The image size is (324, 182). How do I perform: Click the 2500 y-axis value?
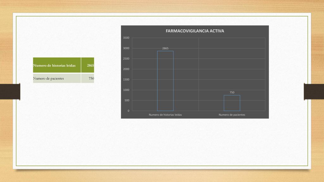tap(126, 58)
